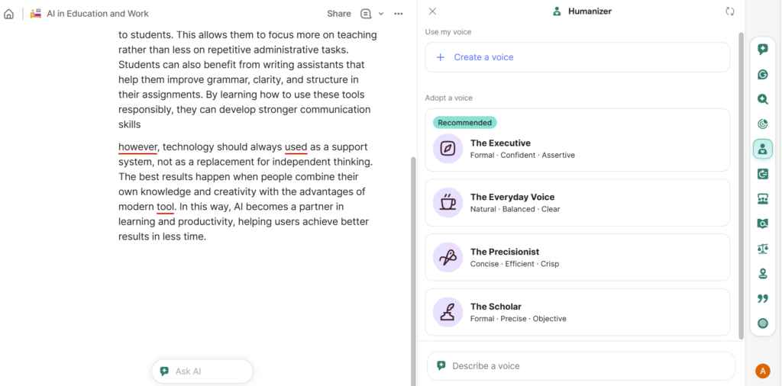Click the underlined word "however"
This screenshot has height=386, width=782.
click(x=137, y=146)
